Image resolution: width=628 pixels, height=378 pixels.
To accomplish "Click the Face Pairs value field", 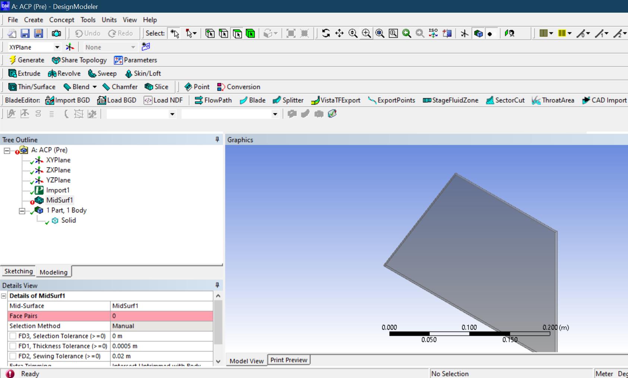I will (162, 316).
